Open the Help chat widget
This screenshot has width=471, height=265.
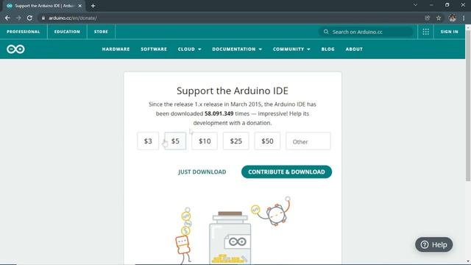[433, 244]
